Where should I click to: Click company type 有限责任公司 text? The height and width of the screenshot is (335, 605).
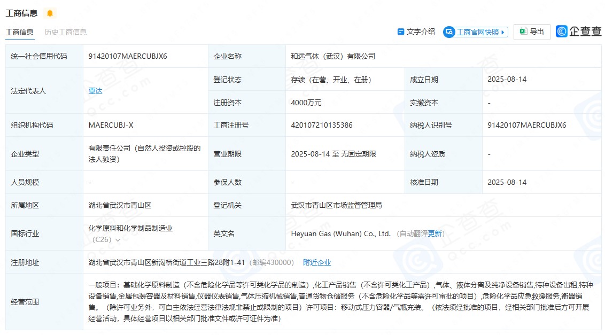[x=144, y=153]
